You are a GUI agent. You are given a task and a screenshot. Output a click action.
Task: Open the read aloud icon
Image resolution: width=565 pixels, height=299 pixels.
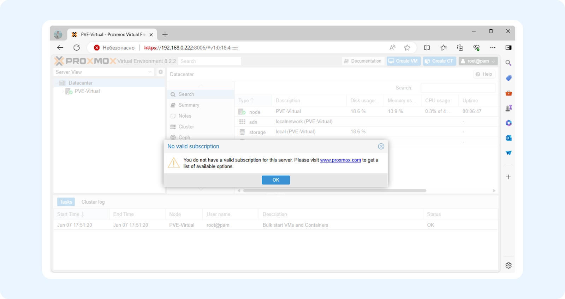pyautogui.click(x=392, y=47)
